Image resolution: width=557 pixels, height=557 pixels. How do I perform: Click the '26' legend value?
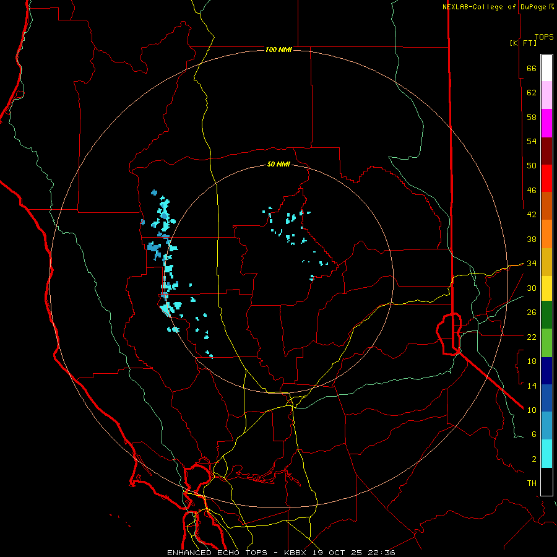pos(532,313)
